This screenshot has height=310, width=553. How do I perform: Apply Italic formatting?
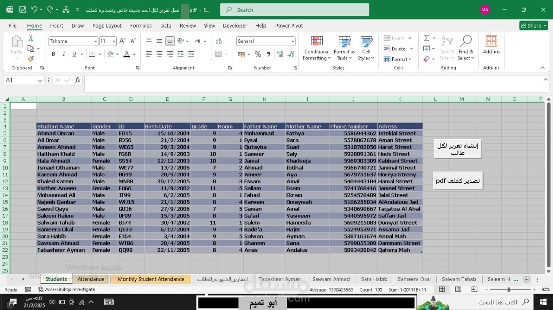(x=64, y=54)
